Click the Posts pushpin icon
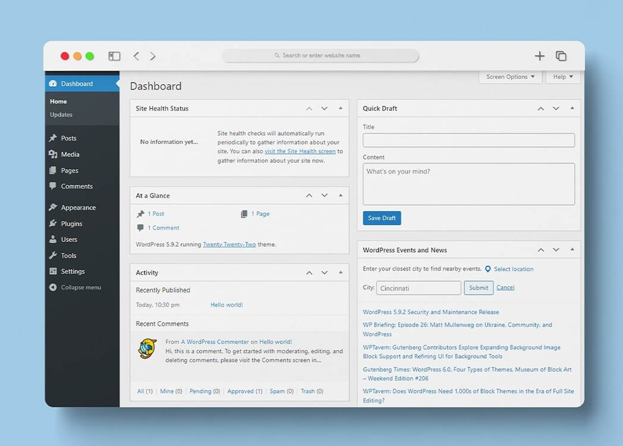Viewport: 623px width, 446px height. 52,137
